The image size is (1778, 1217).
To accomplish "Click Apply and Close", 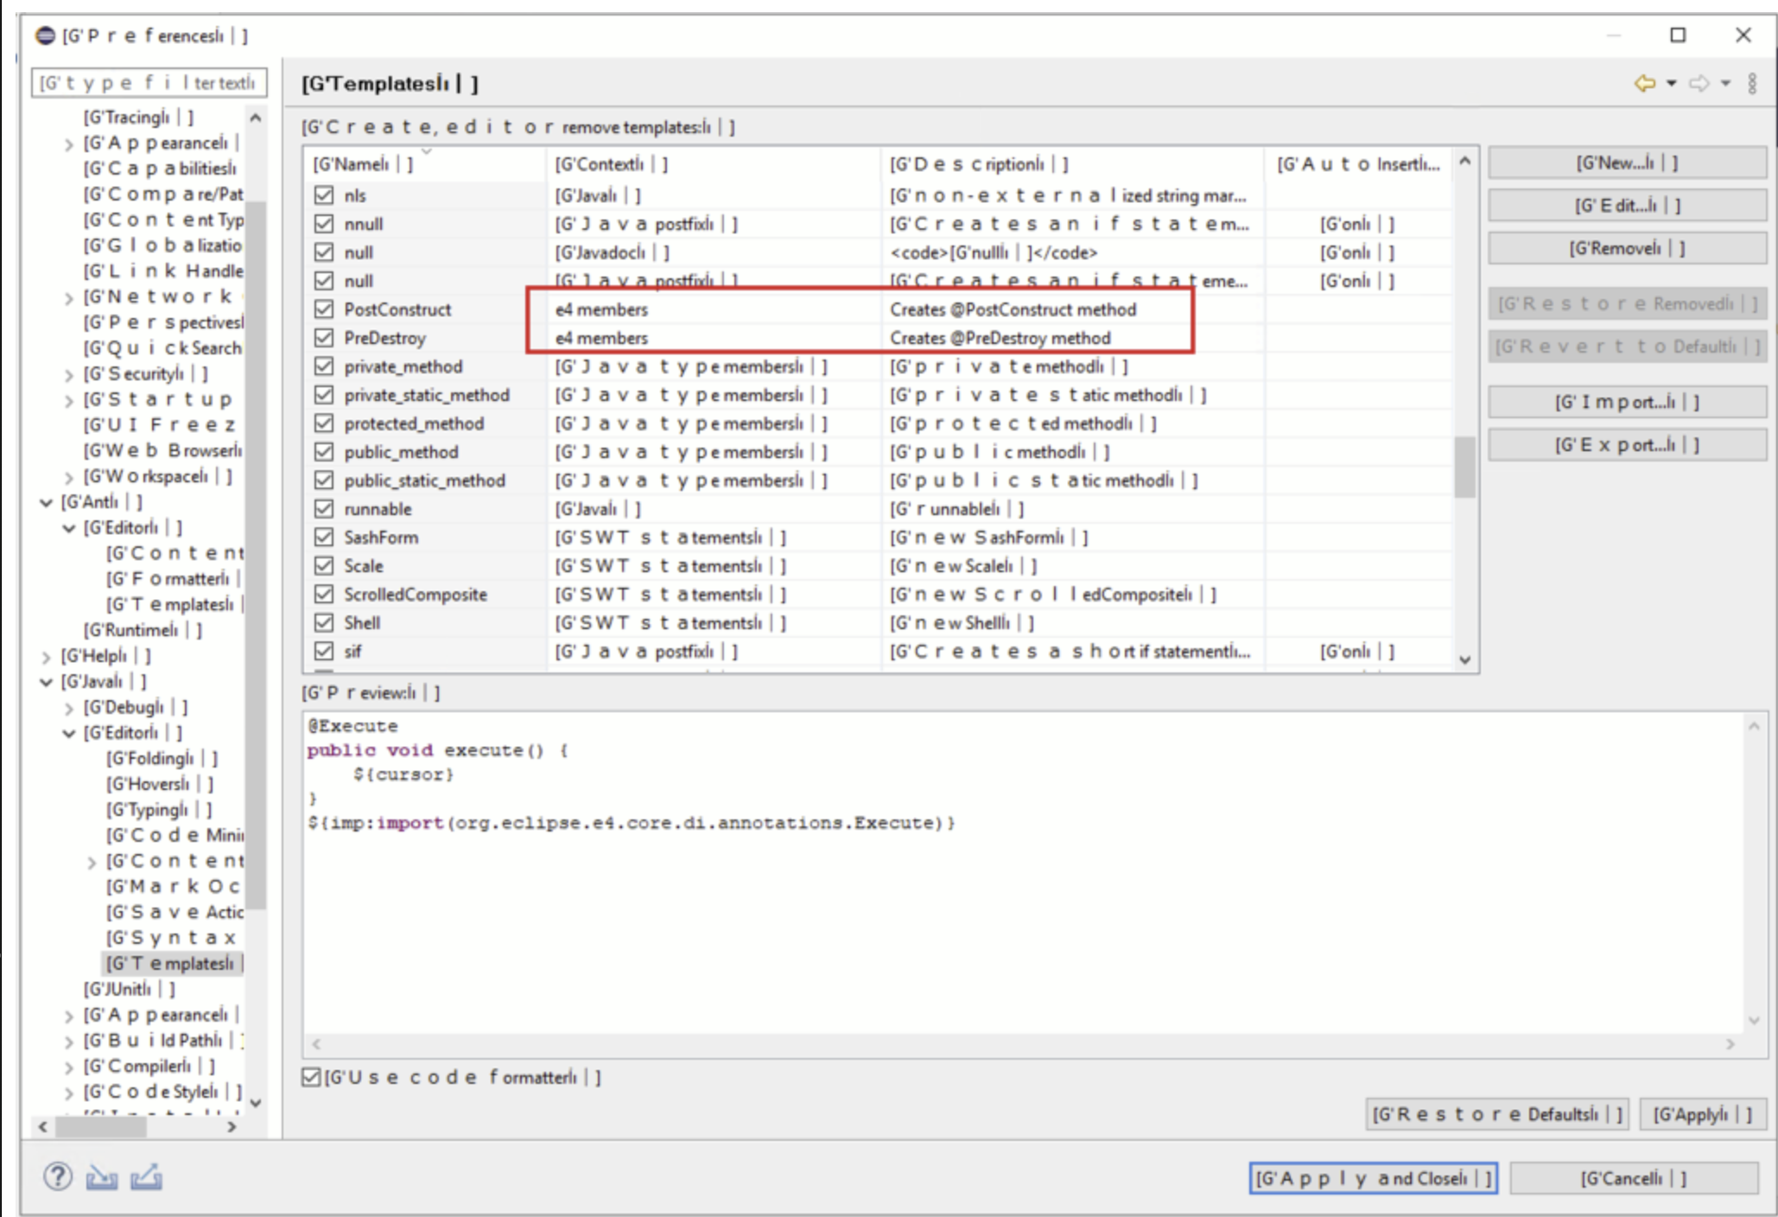I will pos(1371,1176).
